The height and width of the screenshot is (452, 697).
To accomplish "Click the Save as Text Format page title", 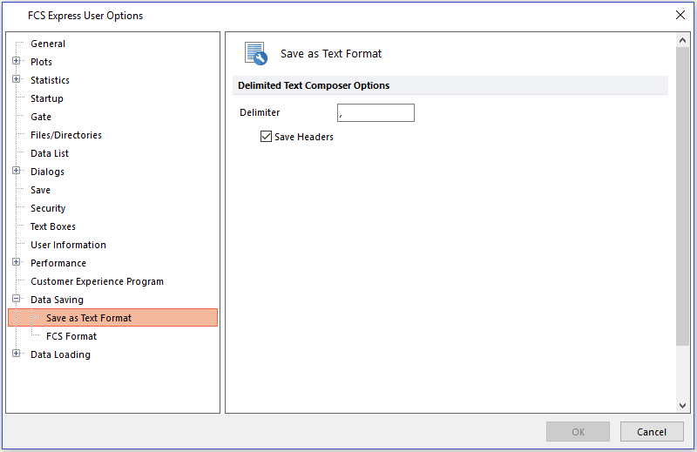I will pyautogui.click(x=331, y=54).
